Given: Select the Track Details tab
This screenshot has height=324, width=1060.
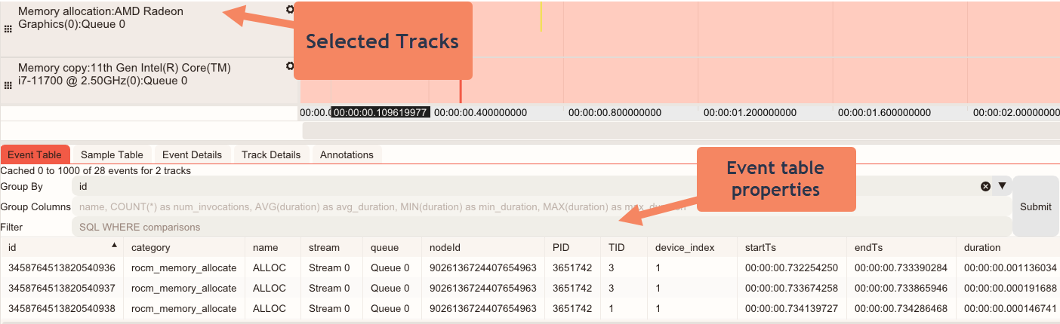Looking at the screenshot, I should 271,154.
